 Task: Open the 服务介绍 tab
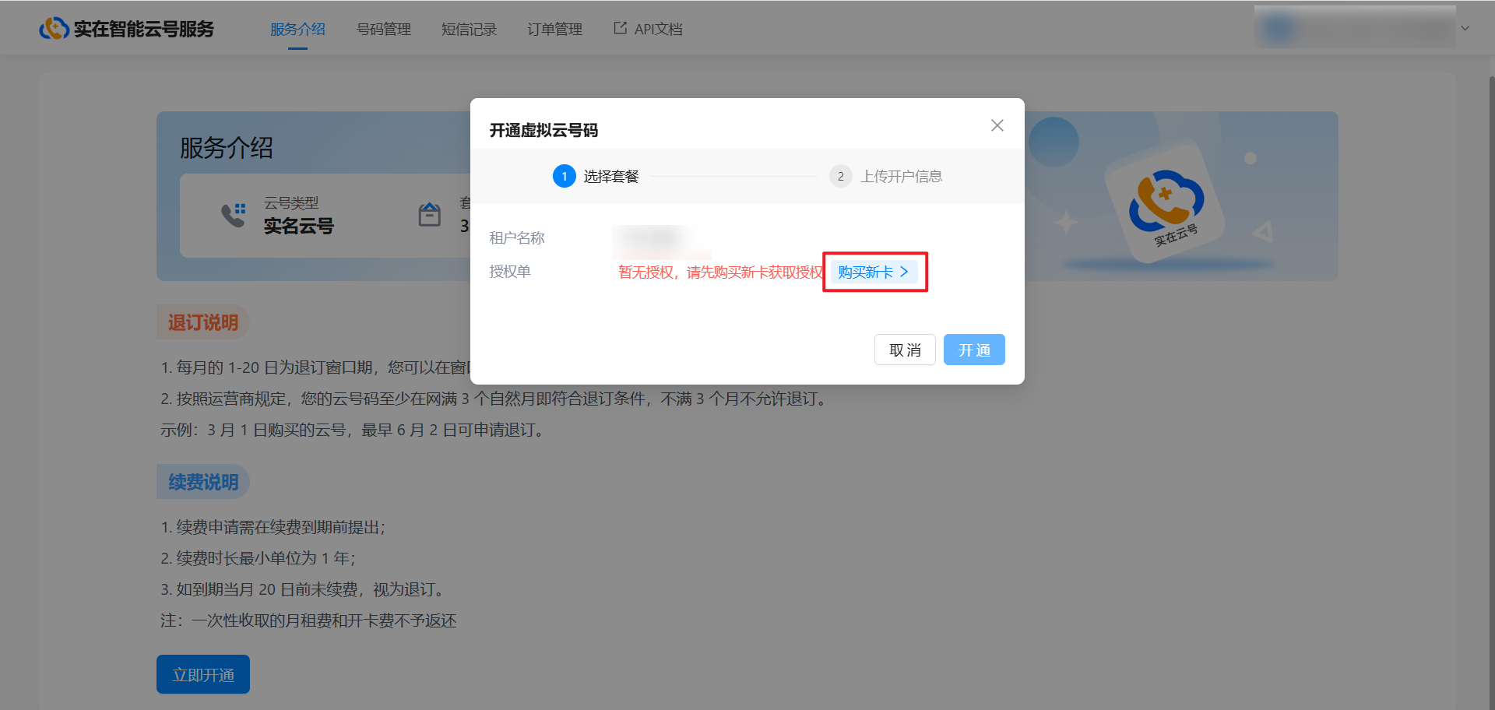point(297,30)
